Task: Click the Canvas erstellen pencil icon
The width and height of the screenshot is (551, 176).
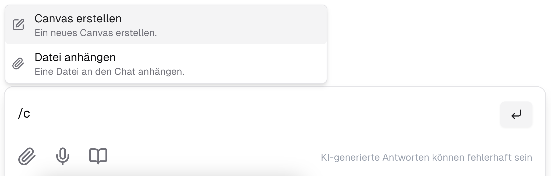Action: (x=18, y=24)
